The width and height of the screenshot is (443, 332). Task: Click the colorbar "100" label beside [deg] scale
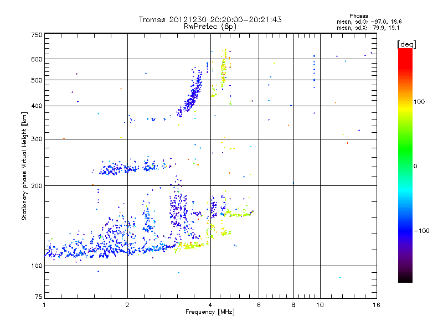click(419, 102)
